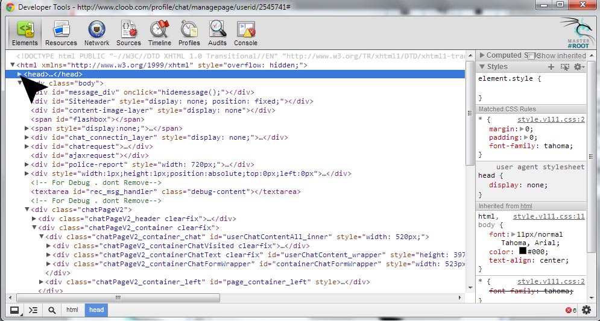The height and width of the screenshot is (321, 600).
Task: Switch to the Network panel
Action: (x=96, y=33)
